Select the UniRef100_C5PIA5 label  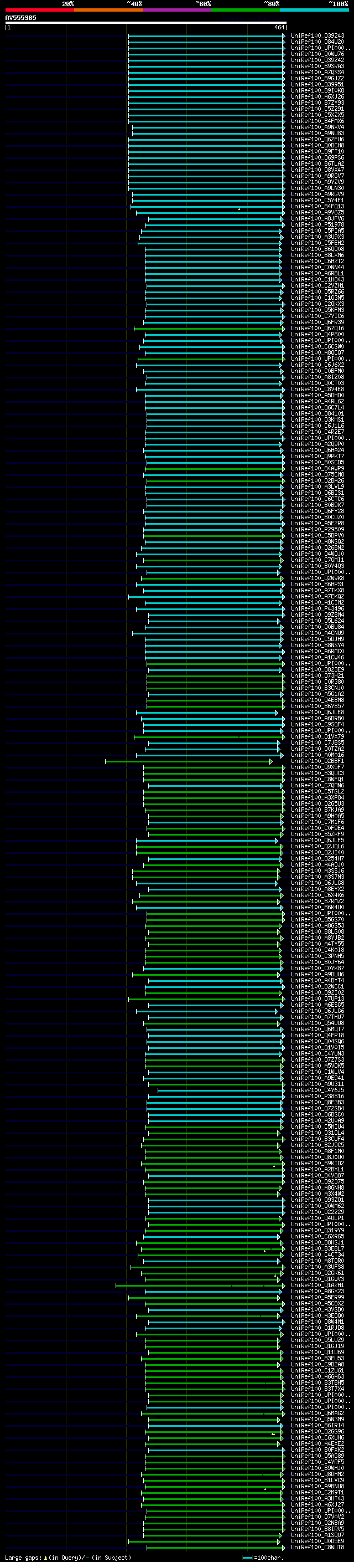click(317, 231)
